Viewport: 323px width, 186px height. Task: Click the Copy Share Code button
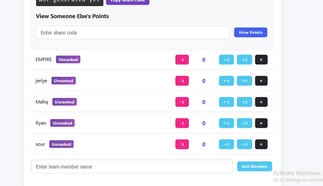(128, 2)
